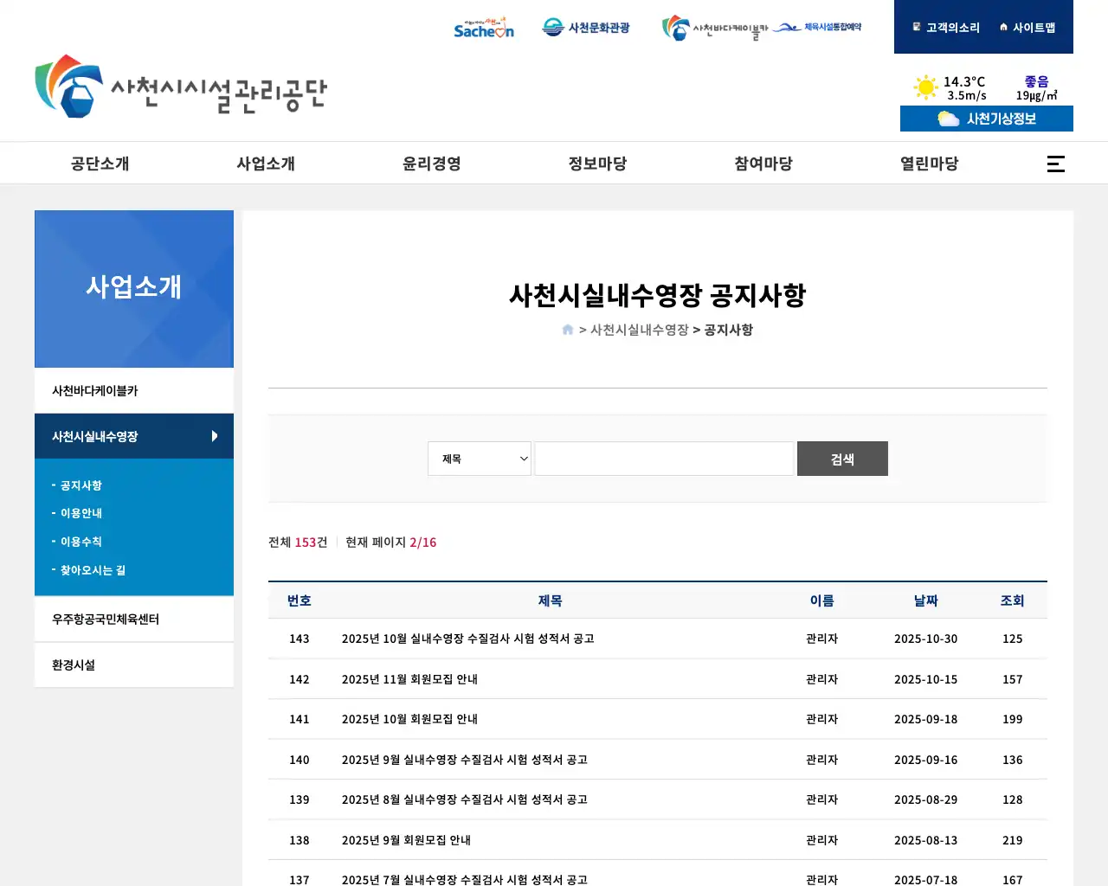The width and height of the screenshot is (1108, 886).
Task: Click the sunny weather icon
Action: click(925, 87)
